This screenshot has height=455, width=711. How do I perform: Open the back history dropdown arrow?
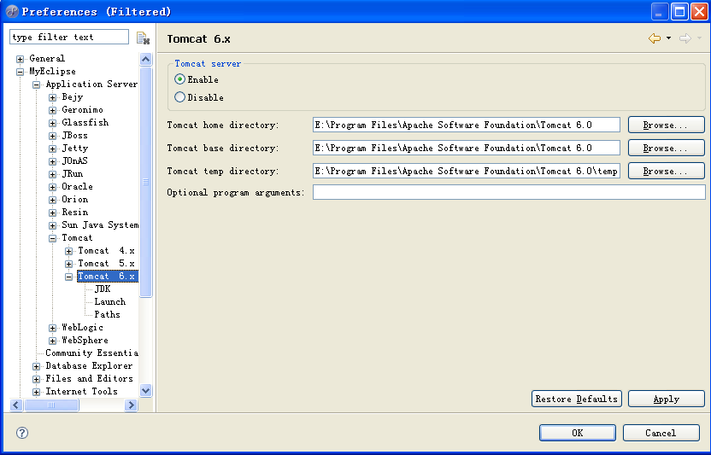(x=669, y=38)
